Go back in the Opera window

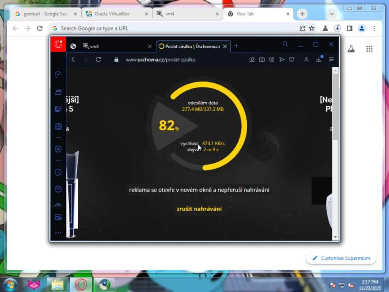click(73, 60)
